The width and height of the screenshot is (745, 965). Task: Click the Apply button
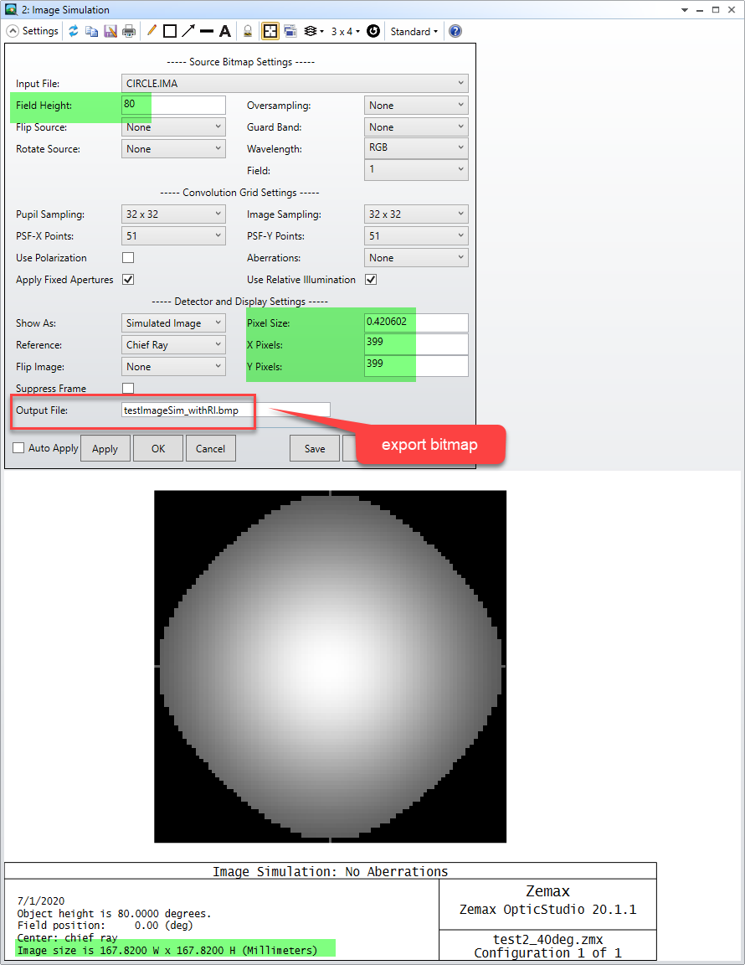pyautogui.click(x=105, y=449)
